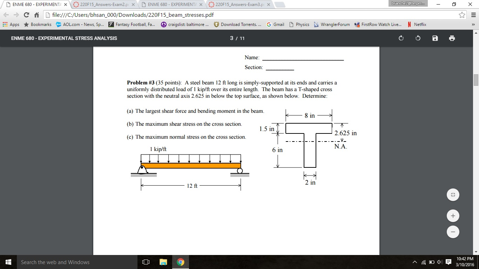
Task: Expand hidden bookmarks overflow chevron
Action: [x=473, y=25]
